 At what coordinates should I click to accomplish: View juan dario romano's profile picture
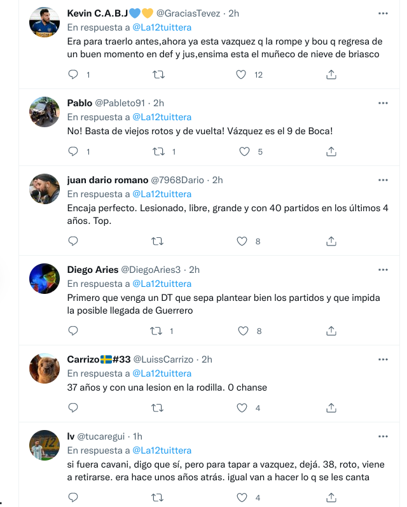45,188
